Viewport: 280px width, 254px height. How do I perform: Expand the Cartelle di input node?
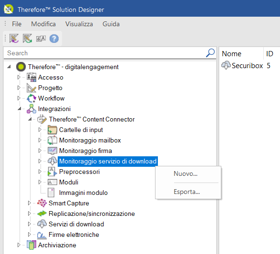click(40, 130)
